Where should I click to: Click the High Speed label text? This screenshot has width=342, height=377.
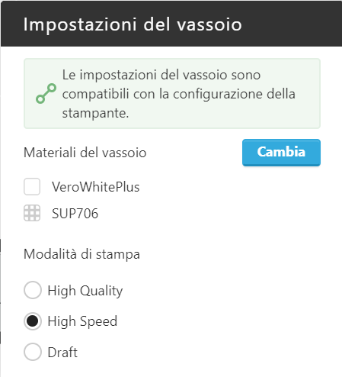coord(82,321)
